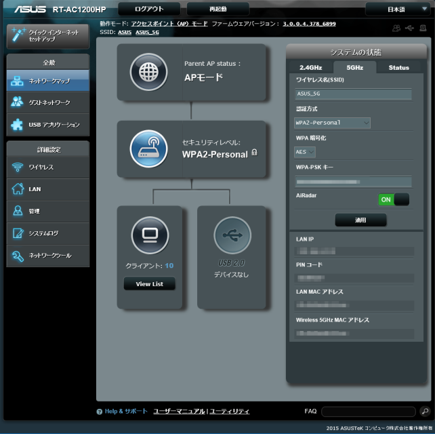Click the wireless name SSID input field
This screenshot has width=435, height=434.
pyautogui.click(x=353, y=94)
